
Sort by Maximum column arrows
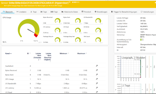[86, 53]
